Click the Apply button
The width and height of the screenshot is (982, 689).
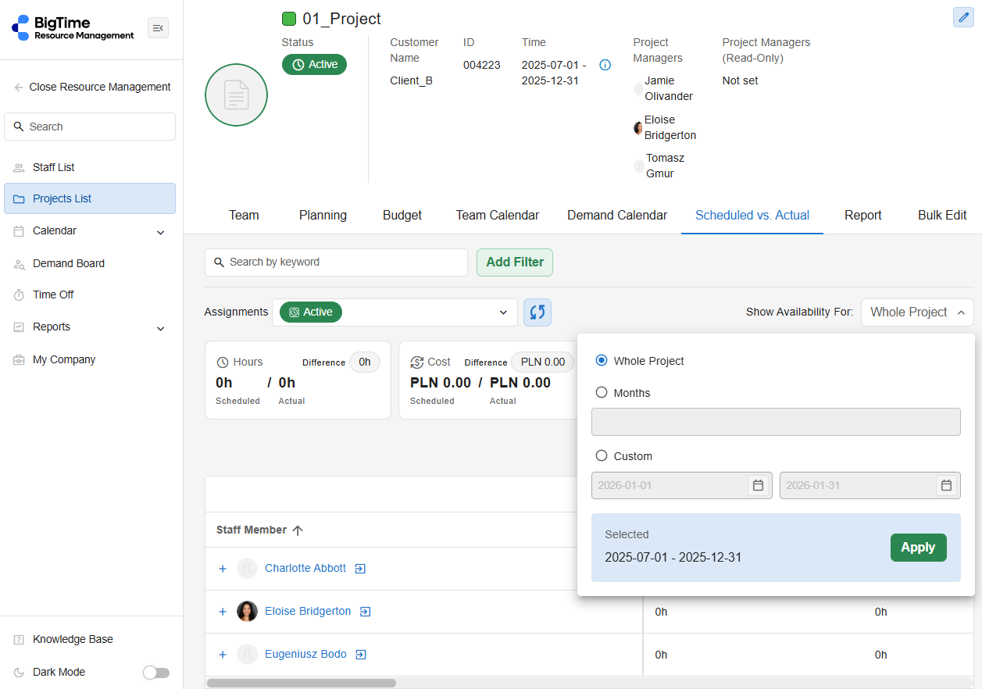(918, 548)
